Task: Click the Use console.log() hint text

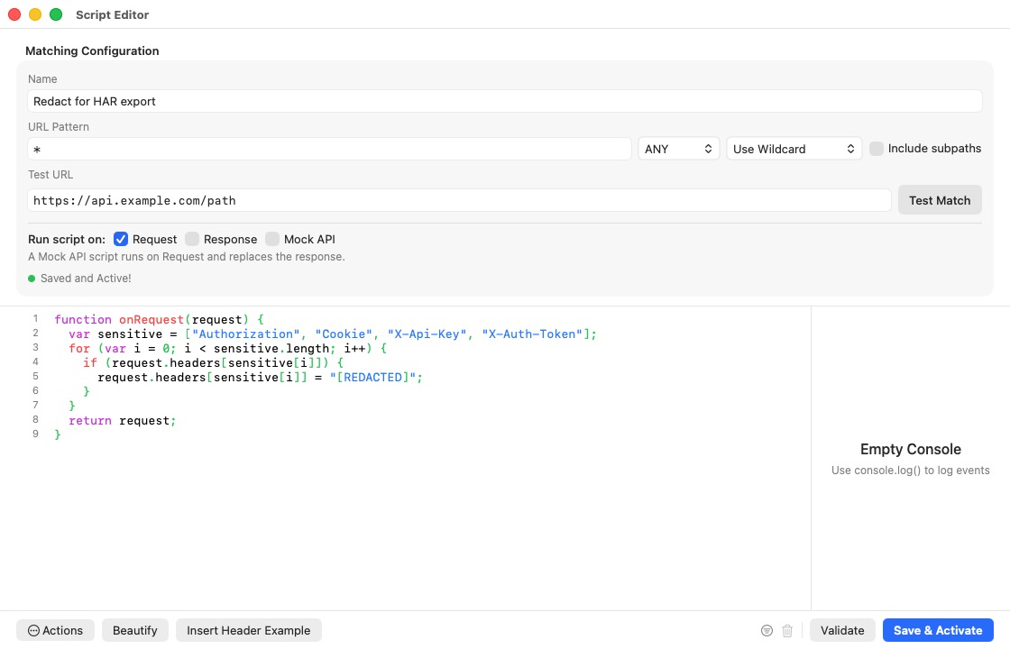Action: click(910, 470)
